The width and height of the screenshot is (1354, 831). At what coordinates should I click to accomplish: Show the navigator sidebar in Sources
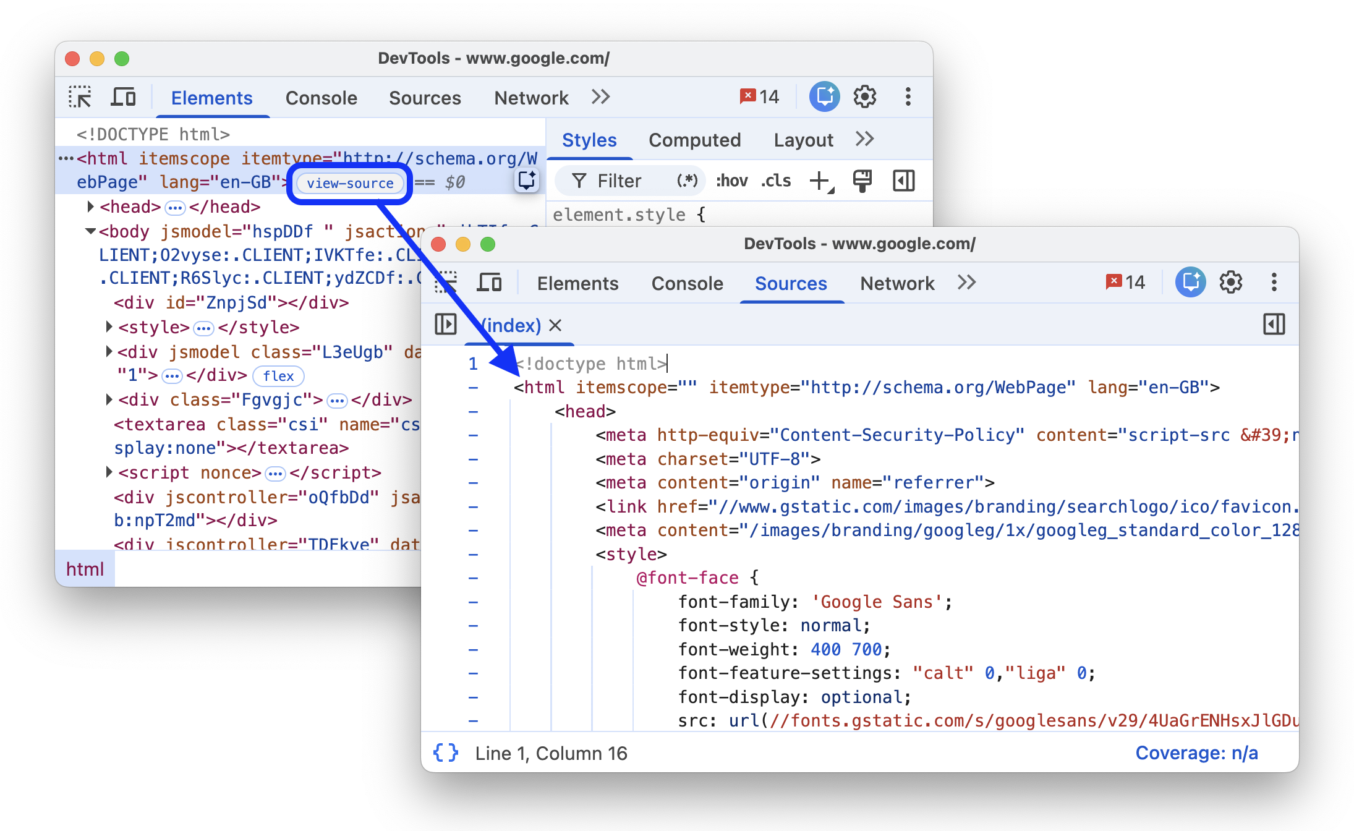pyautogui.click(x=445, y=324)
